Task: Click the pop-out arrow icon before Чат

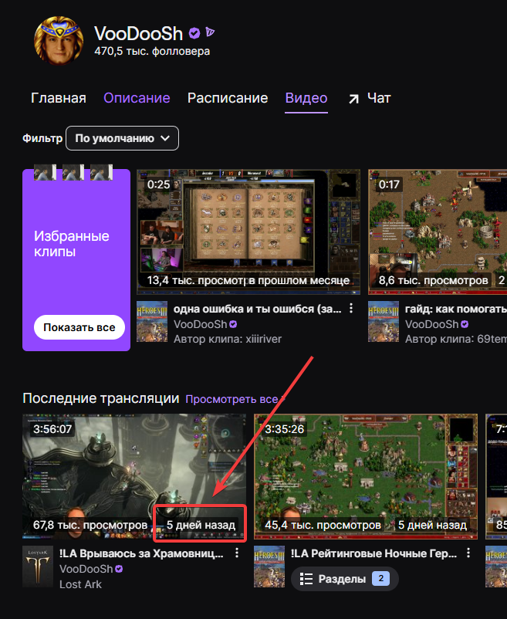Action: [353, 99]
